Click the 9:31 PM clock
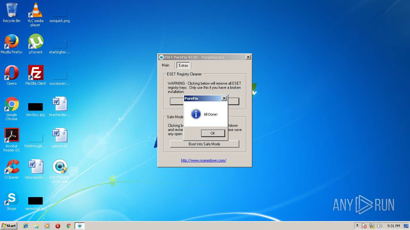Screen dimensions: 410x230 [394, 226]
